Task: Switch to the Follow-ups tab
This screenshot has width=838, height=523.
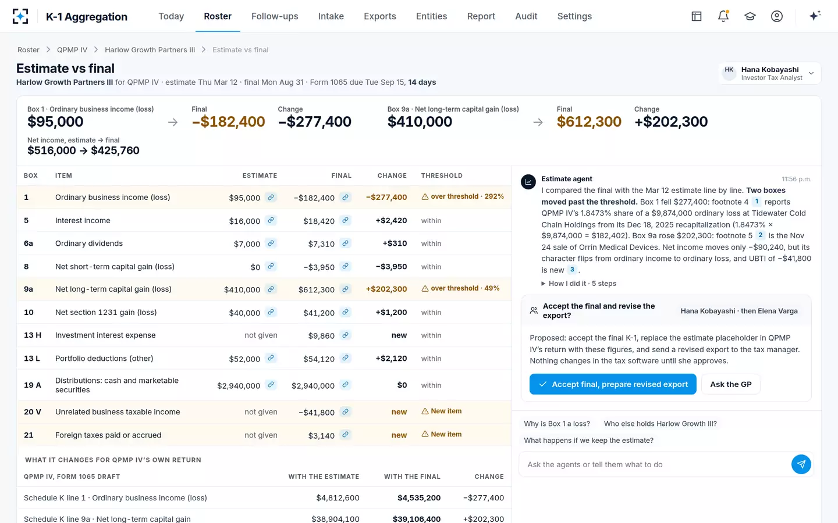Action: coord(275,16)
